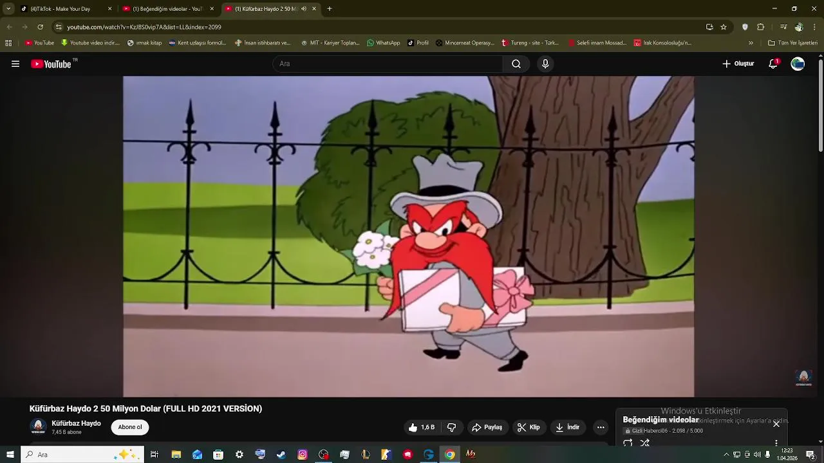Open a new browser tab
This screenshot has width=824, height=463.
(x=330, y=9)
